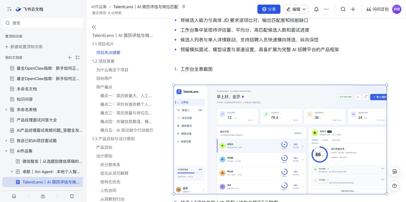The width and height of the screenshot is (406, 202).
Task: Expand the 未命名表格 tree item
Action: coord(6,109)
